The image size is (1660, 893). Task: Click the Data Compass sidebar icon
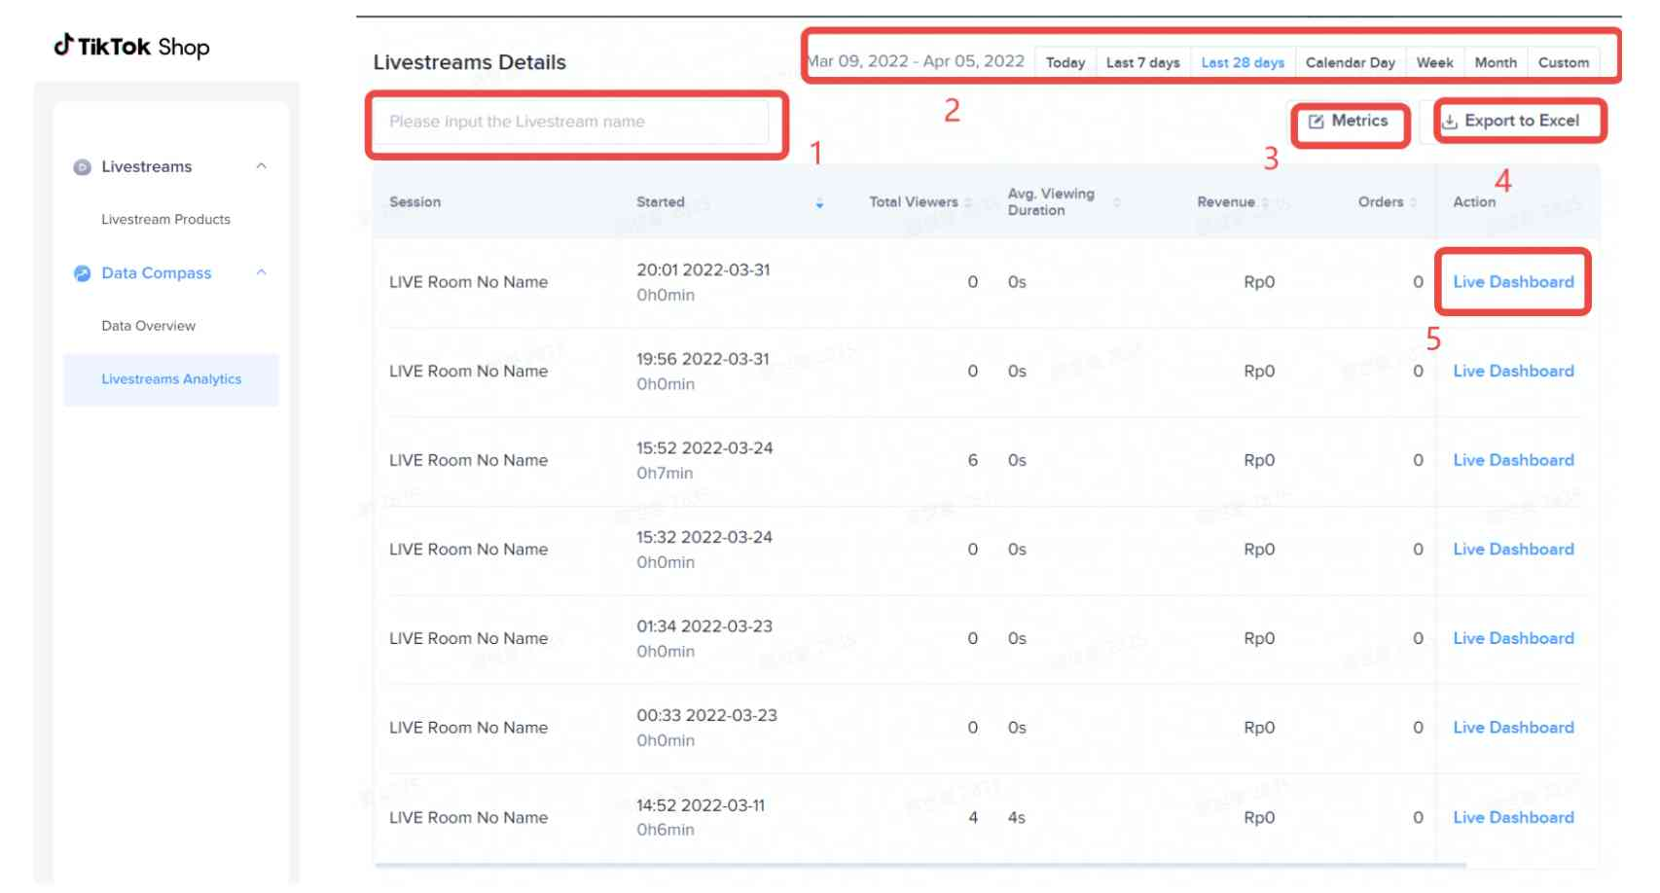pos(83,273)
